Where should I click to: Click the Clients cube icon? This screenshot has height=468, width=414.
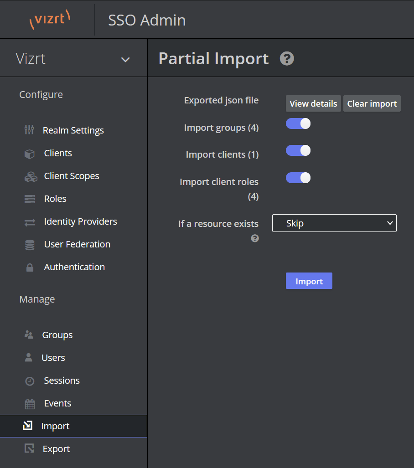(30, 154)
